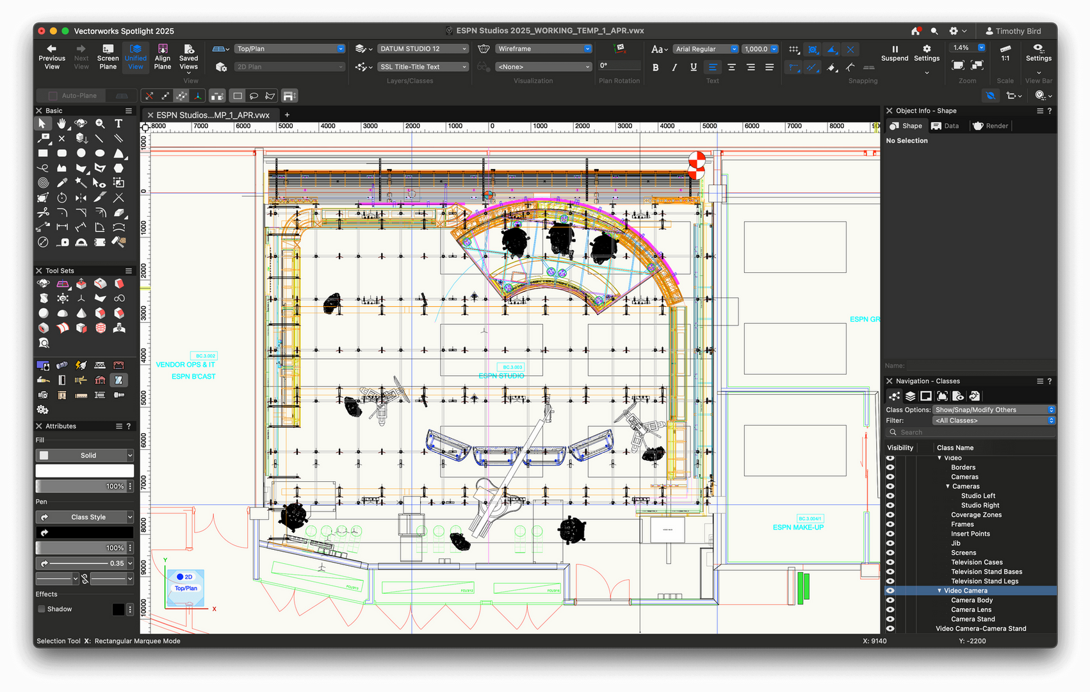Toggle Bold text formatting

pyautogui.click(x=655, y=67)
